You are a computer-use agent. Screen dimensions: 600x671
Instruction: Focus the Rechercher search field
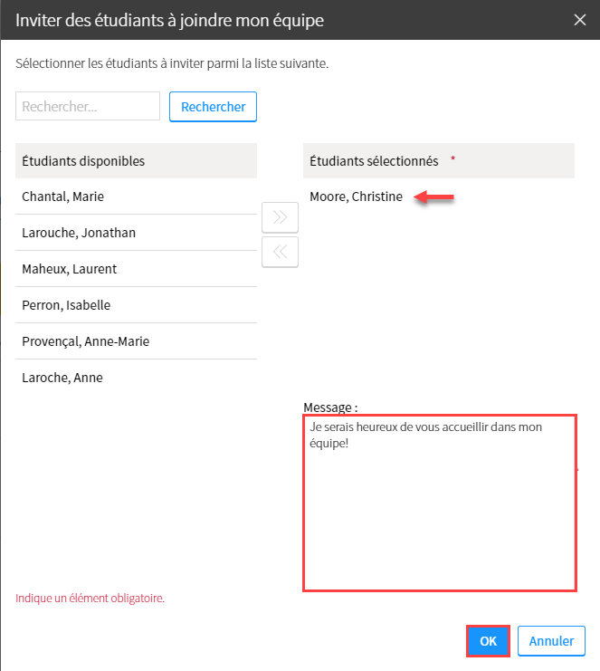(x=88, y=106)
